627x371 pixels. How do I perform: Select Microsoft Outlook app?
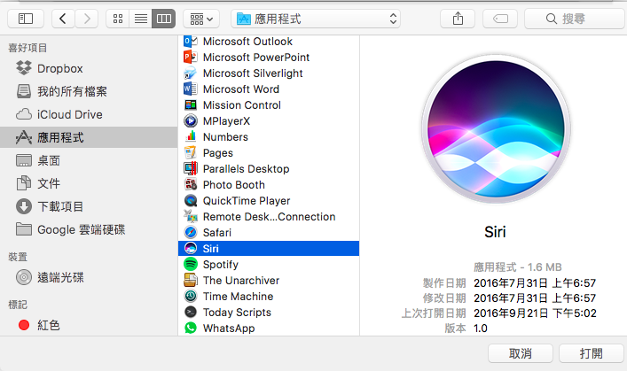pyautogui.click(x=269, y=42)
